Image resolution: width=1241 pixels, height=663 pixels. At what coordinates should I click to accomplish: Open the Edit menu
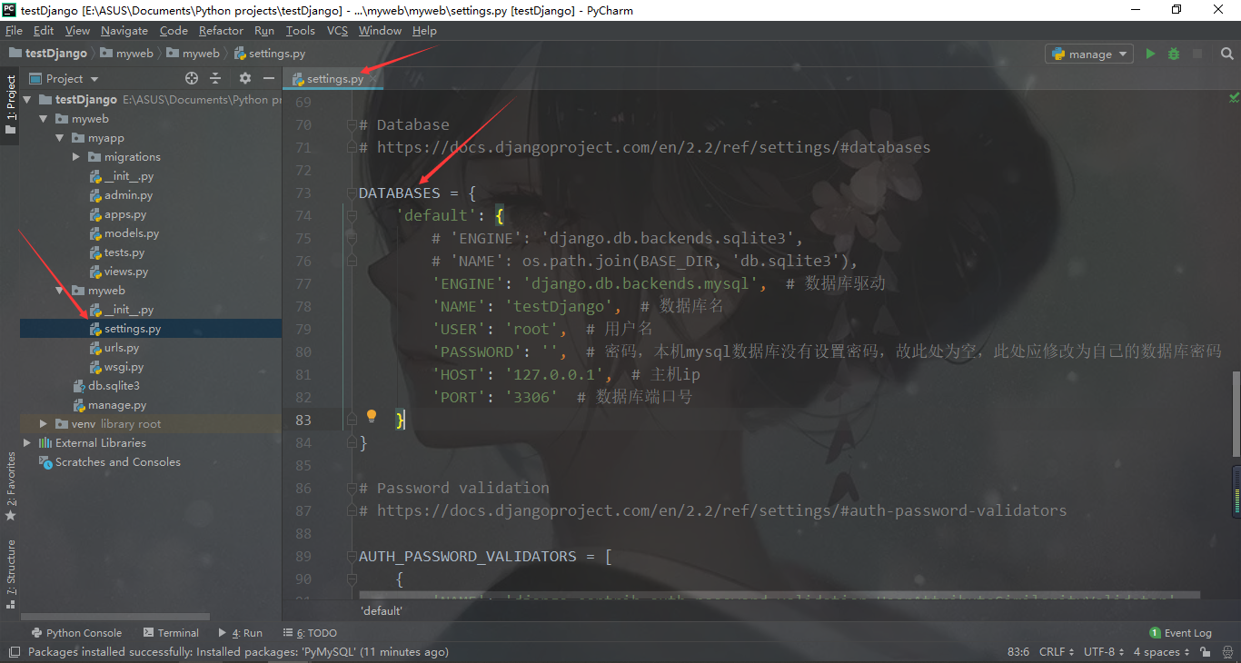(44, 30)
